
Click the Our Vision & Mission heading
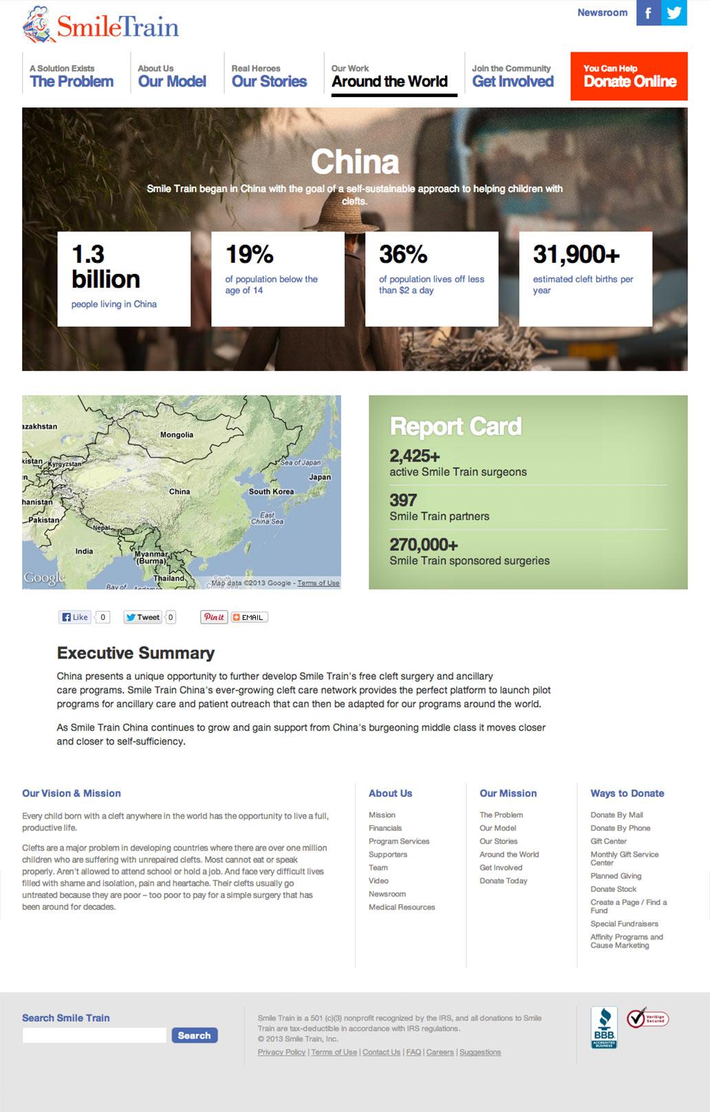pyautogui.click(x=72, y=793)
